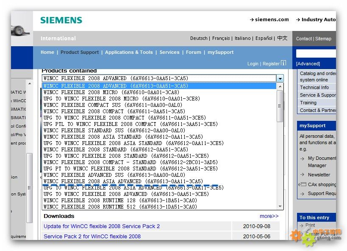Open the Product Support menu

pyautogui.click(x=80, y=52)
